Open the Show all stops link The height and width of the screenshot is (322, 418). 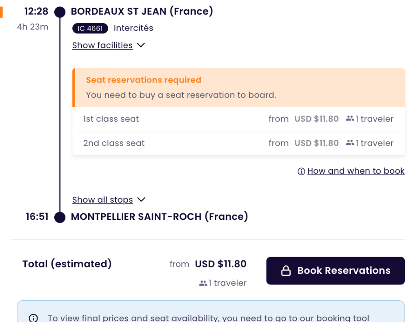[102, 200]
